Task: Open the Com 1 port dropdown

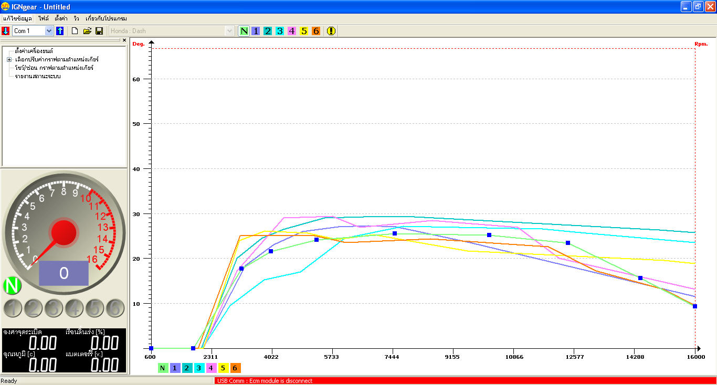Action: click(x=33, y=31)
